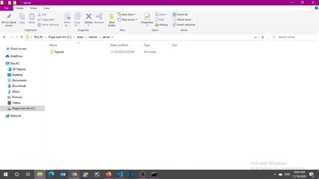The width and height of the screenshot is (319, 179).
Task: Refresh the current folder view
Action: [x=263, y=37]
